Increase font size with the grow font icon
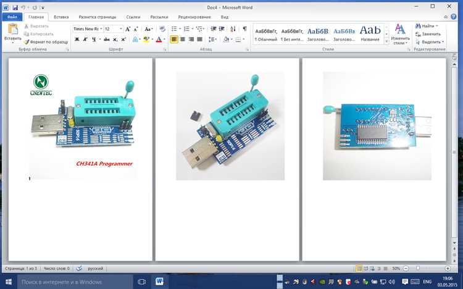The image size is (463, 289). pyautogui.click(x=128, y=29)
